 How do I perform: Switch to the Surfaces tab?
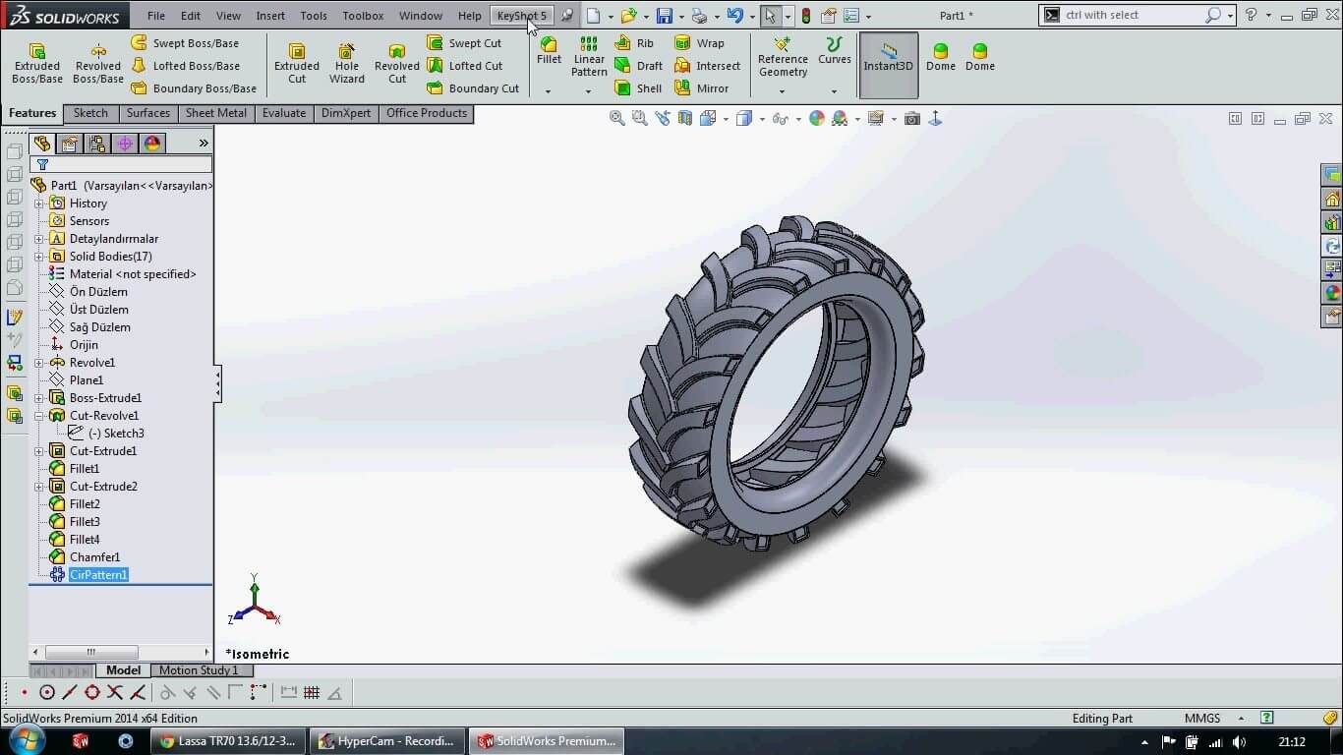point(148,113)
